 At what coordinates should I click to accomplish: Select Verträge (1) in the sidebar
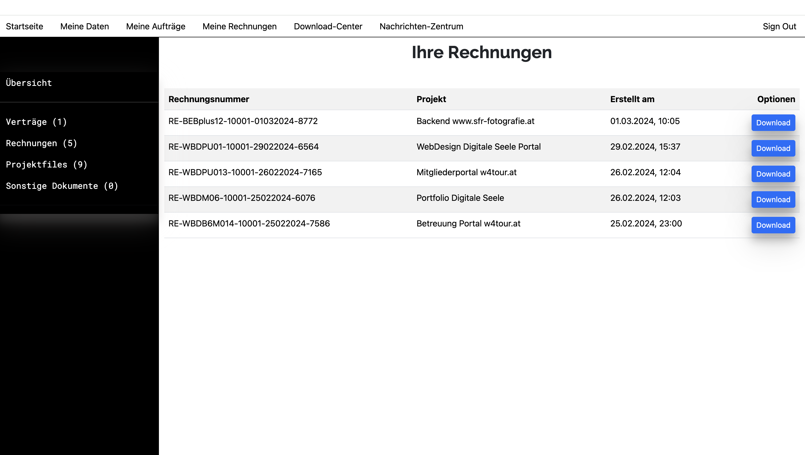(36, 122)
